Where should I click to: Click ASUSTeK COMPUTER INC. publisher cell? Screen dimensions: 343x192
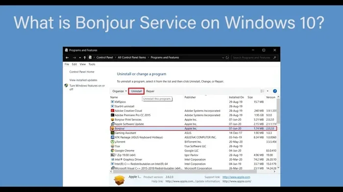(200, 137)
